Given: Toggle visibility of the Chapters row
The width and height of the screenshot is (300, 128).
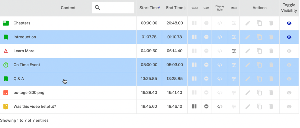Looking at the screenshot, I should pos(289,23).
